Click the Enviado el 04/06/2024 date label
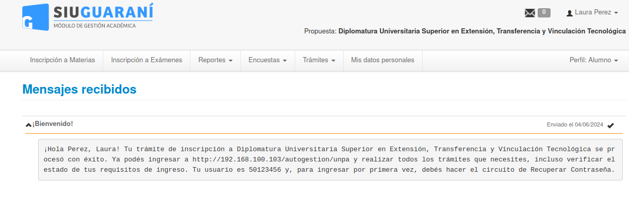The height and width of the screenshot is (199, 629). 575,125
